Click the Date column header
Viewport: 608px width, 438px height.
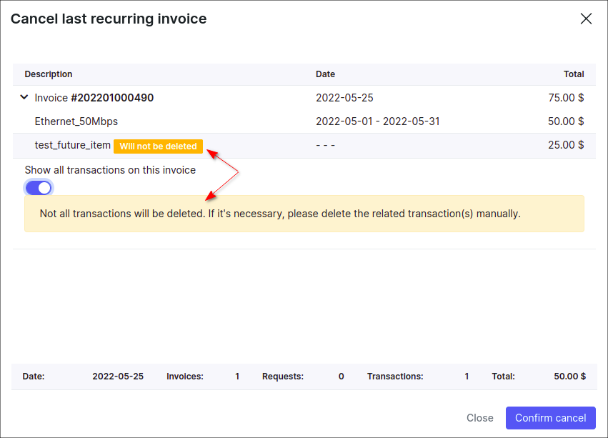pyautogui.click(x=325, y=74)
